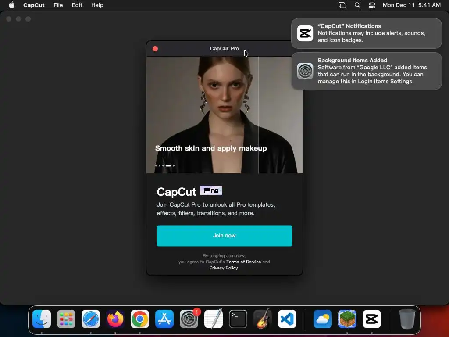Click Join now button
Viewport: 449px width, 337px height.
click(x=224, y=236)
